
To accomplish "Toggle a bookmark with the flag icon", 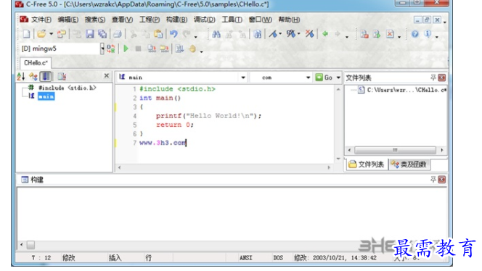I will pyautogui.click(x=273, y=34).
